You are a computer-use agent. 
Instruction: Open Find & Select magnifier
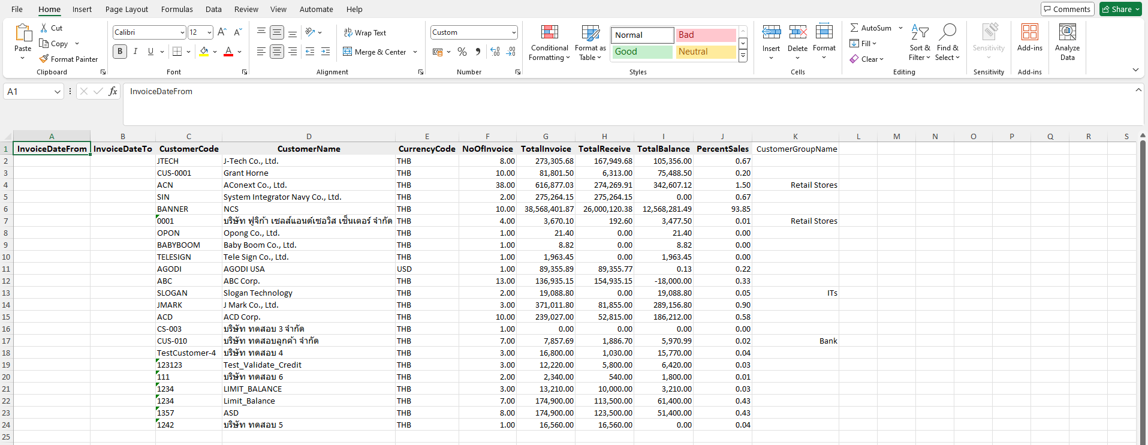(947, 43)
